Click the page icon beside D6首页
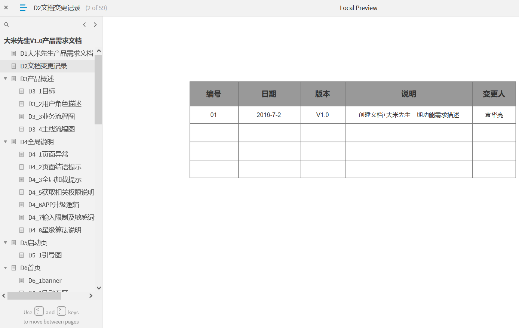Viewport: 519px width, 328px height. [x=14, y=268]
